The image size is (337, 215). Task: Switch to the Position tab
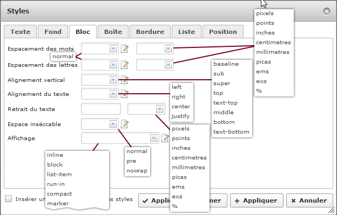(223, 32)
